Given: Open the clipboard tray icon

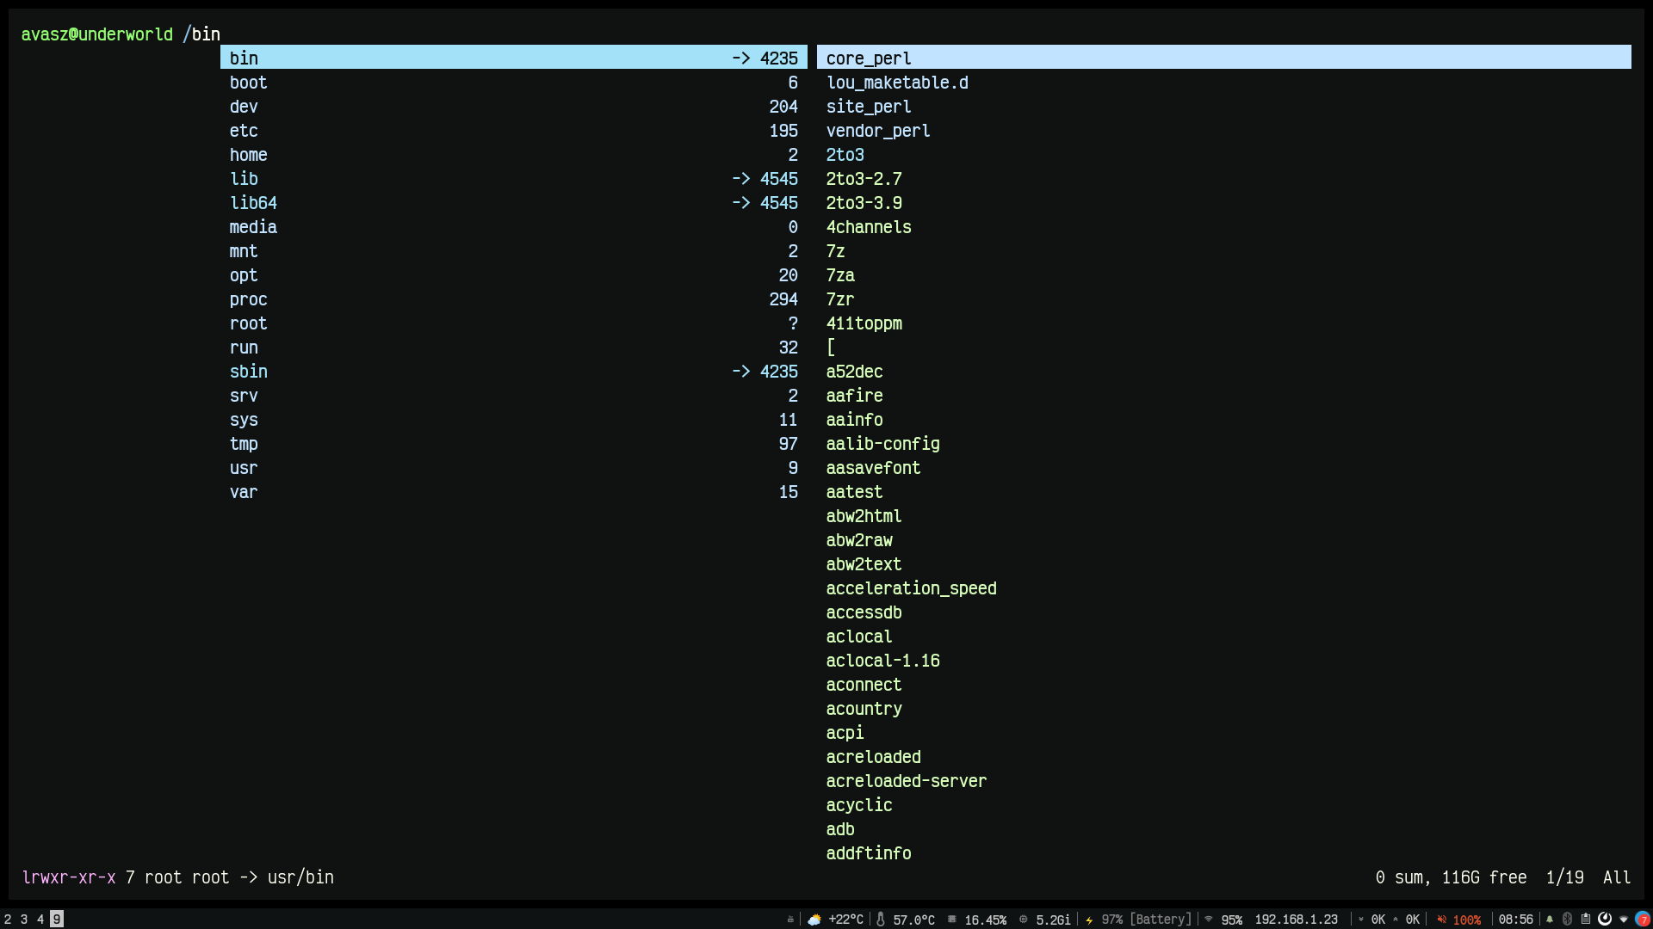Looking at the screenshot, I should [x=1585, y=920].
